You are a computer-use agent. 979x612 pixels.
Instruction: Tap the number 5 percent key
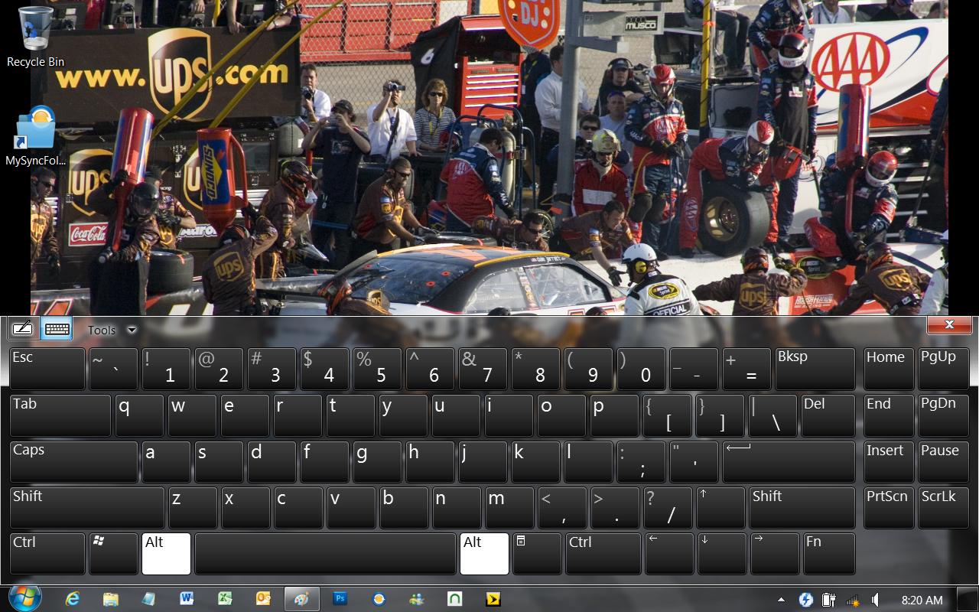[377, 369]
